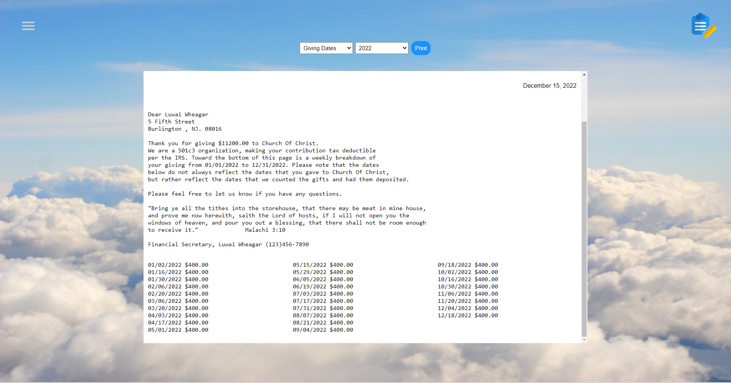Click the 05/01/2022 $400.00 entry
This screenshot has width=731, height=383.
178,330
